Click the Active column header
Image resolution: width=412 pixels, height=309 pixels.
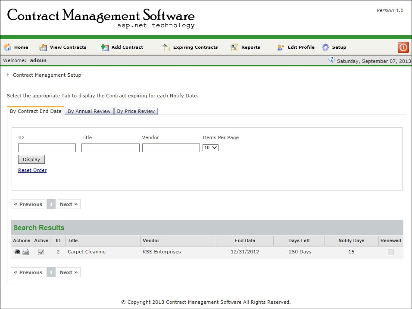41,240
